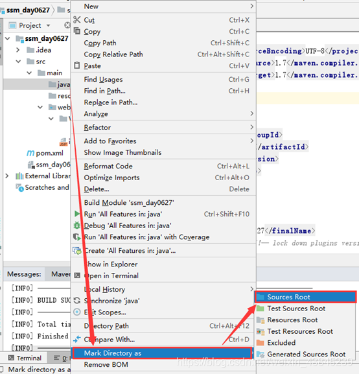Viewport: 359px width, 374px height.
Task: Open the Analyze submenu arrow
Action: click(251, 113)
